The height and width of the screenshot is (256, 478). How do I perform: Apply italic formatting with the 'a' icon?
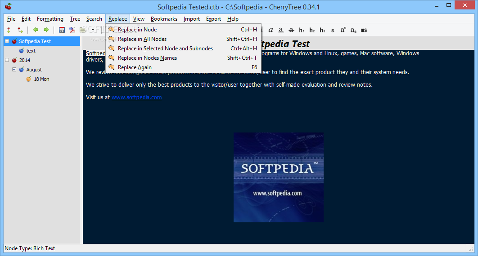click(271, 30)
